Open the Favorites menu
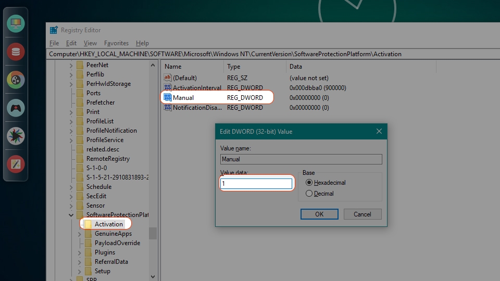This screenshot has height=281, width=500. point(116,43)
